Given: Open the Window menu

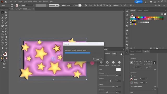Looking at the screenshot, I should (45, 2).
